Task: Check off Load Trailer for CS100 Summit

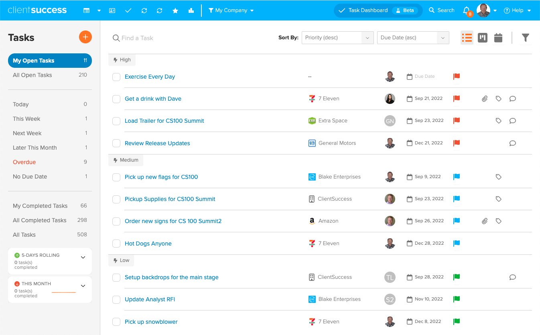Action: click(x=116, y=121)
